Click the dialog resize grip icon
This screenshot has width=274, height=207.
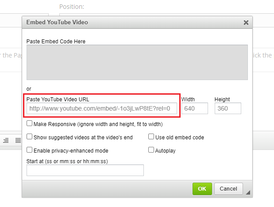[x=248, y=192]
